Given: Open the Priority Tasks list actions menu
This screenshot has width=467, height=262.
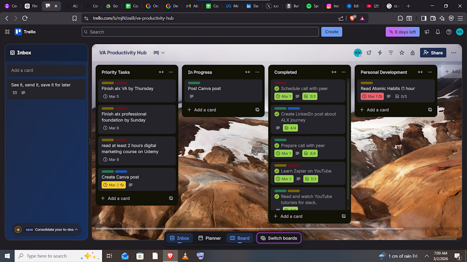Looking at the screenshot, I should [171, 72].
